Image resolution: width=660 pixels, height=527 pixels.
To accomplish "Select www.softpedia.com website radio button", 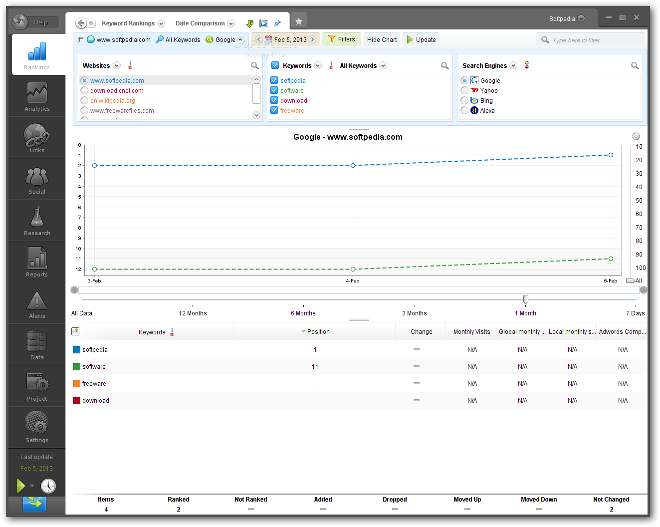I will [84, 80].
